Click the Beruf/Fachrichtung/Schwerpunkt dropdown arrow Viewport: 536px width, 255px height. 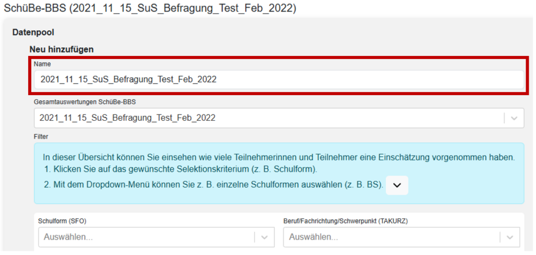click(509, 237)
